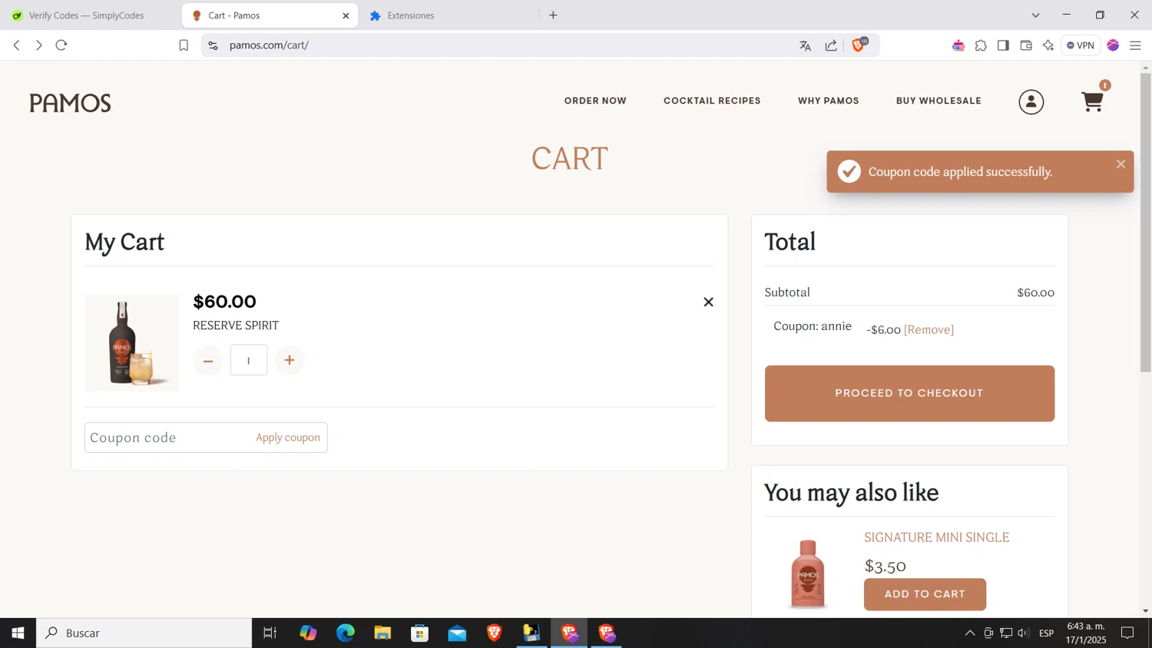Viewport: 1152px width, 648px height.
Task: Open the browser profile avatar
Action: tap(1113, 45)
